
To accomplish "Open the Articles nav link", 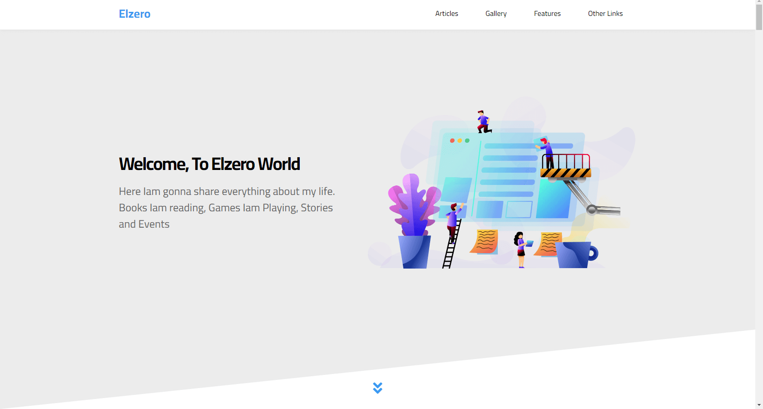I will 446,14.
